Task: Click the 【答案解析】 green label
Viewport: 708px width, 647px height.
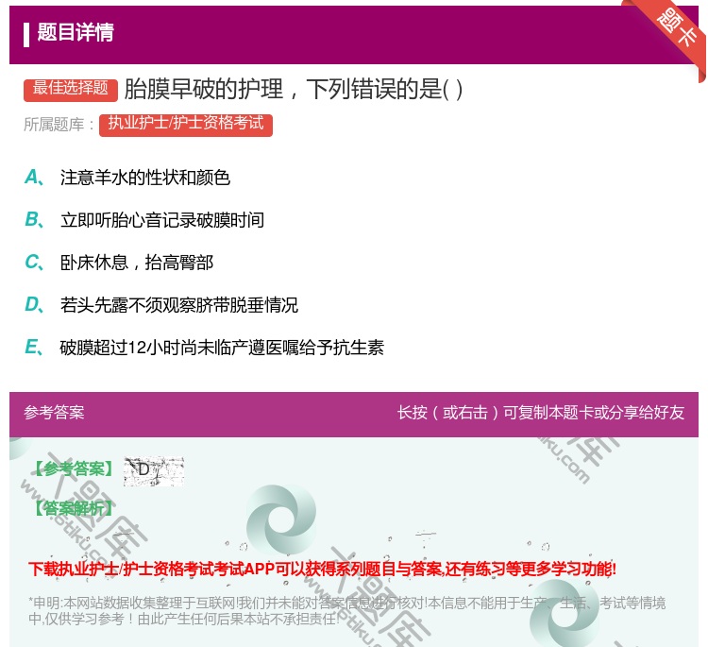Action: (74, 509)
